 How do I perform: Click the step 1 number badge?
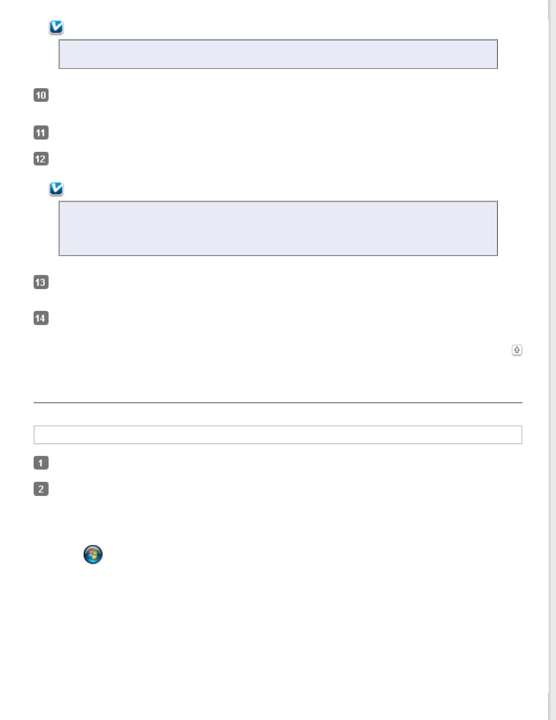41,463
